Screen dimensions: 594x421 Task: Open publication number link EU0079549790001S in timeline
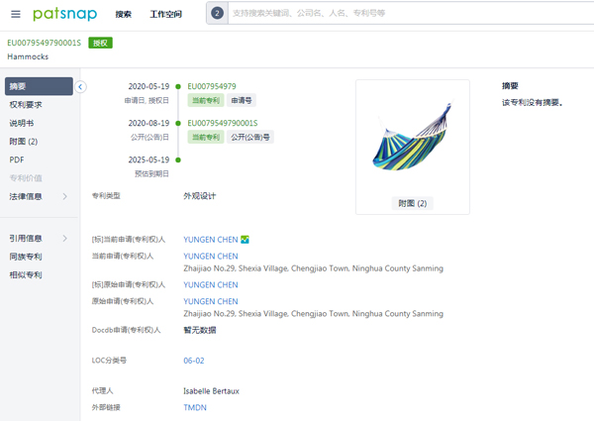pyautogui.click(x=223, y=123)
